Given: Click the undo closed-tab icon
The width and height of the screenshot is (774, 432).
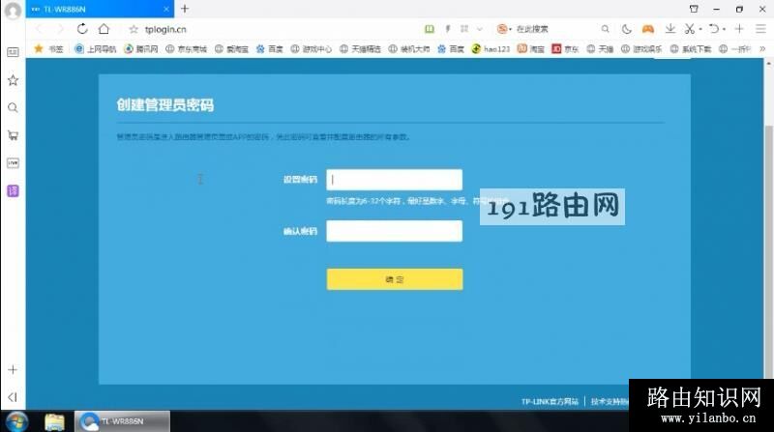Looking at the screenshot, I should (x=714, y=29).
